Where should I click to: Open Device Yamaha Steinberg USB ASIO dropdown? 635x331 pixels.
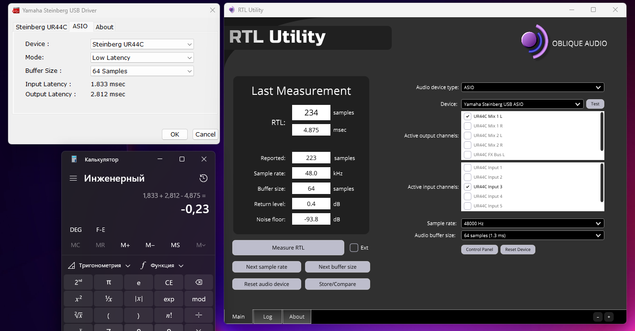pos(522,104)
